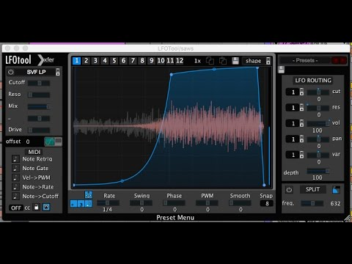Select LFO shape tab 11
352x264 pixels.
pyautogui.click(x=170, y=61)
